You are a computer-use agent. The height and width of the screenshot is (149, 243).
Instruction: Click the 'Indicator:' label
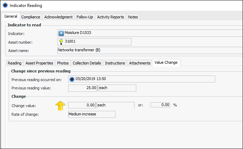(16, 34)
